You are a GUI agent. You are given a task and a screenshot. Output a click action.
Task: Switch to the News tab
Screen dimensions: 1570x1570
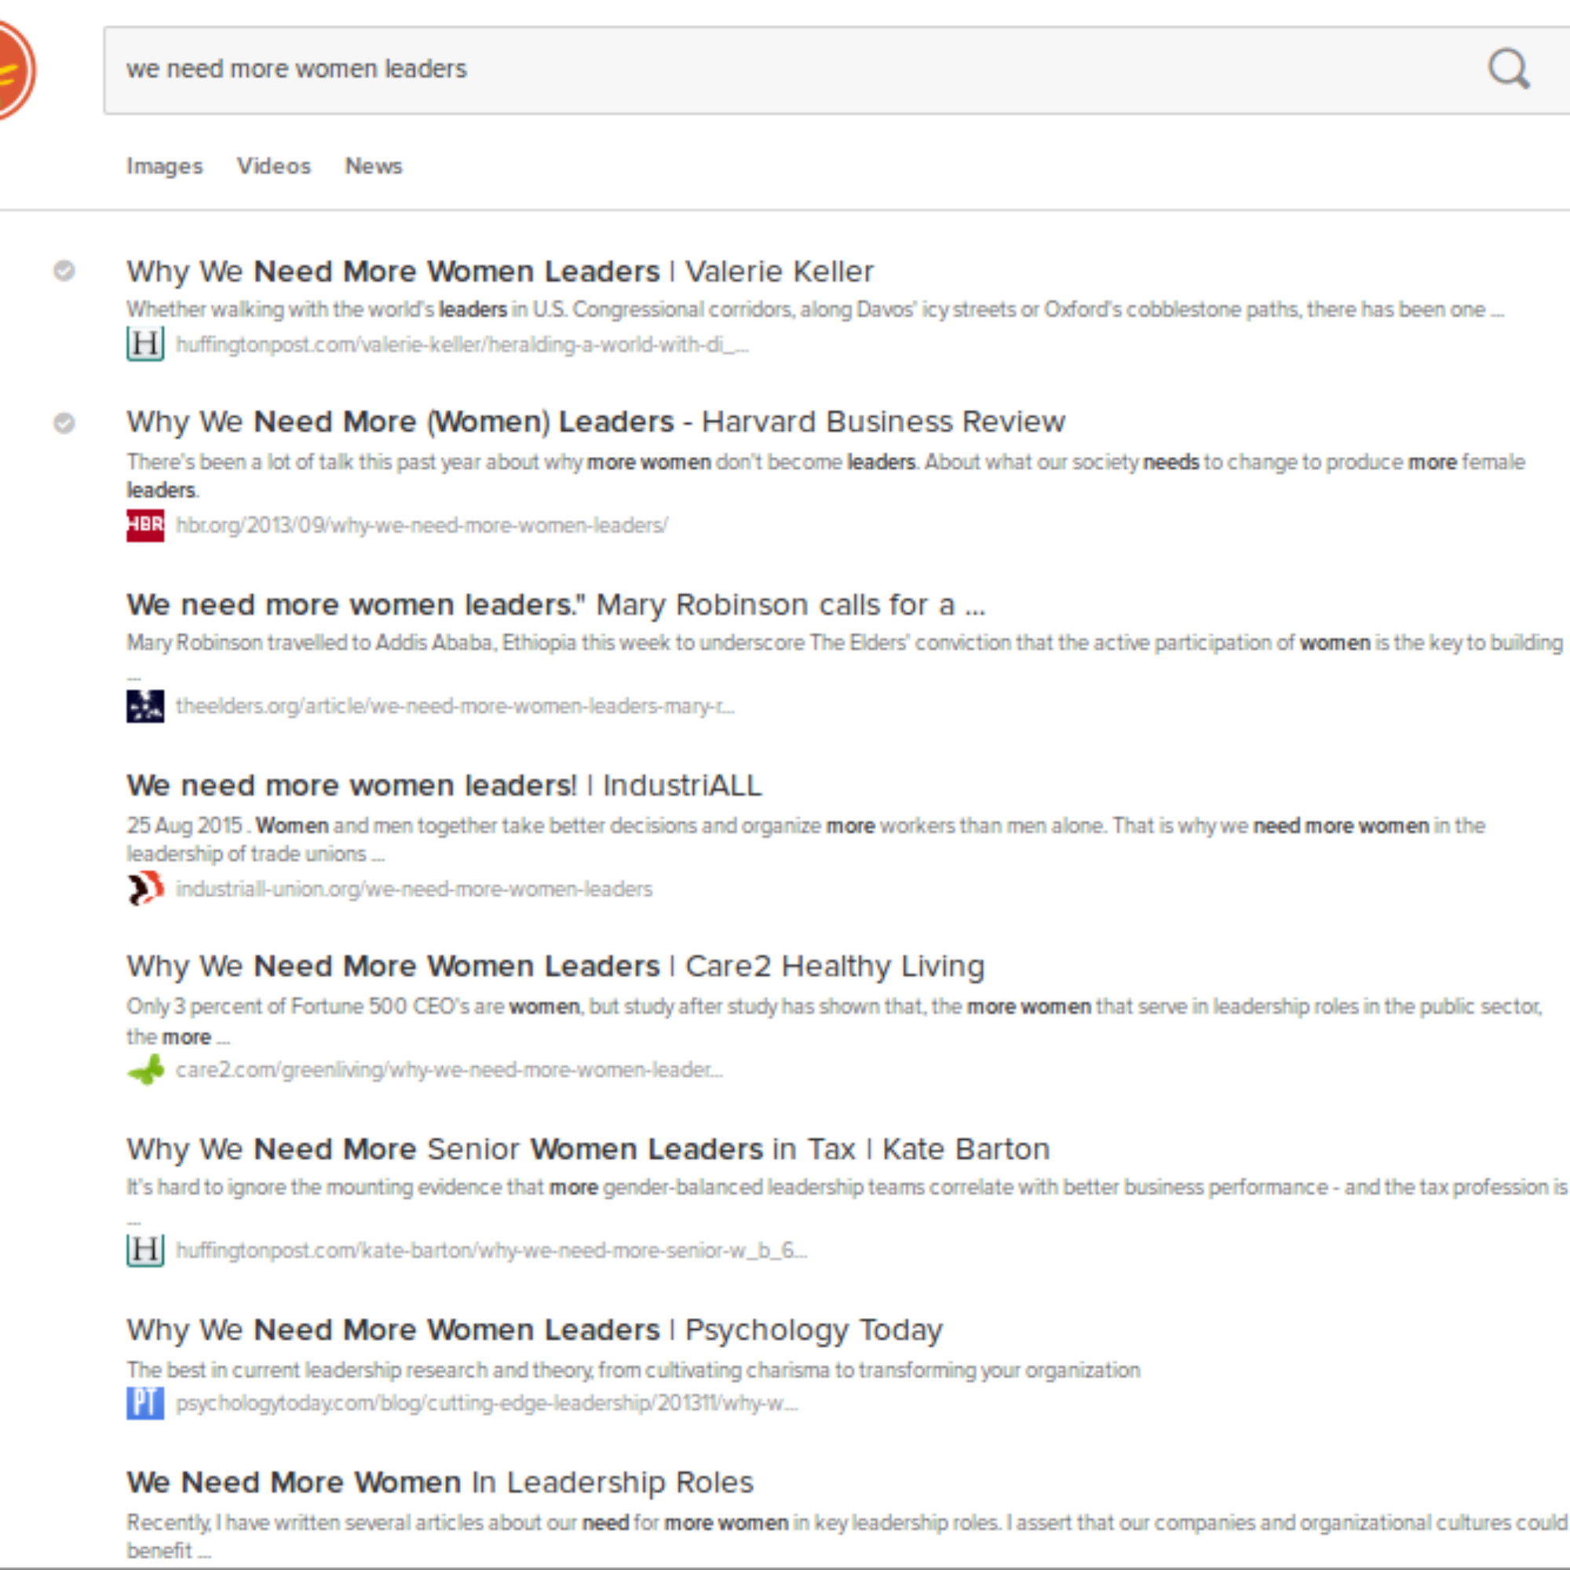(374, 166)
